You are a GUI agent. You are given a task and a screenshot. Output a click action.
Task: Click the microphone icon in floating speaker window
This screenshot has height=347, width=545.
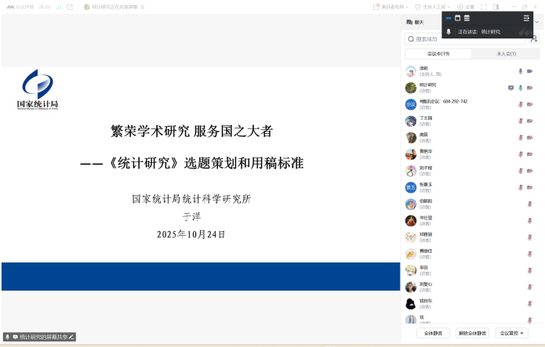click(449, 31)
